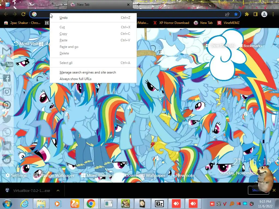Click Change Wallpaper
Image resolution: width=279 pixels, height=209 pixels.
[54, 176]
